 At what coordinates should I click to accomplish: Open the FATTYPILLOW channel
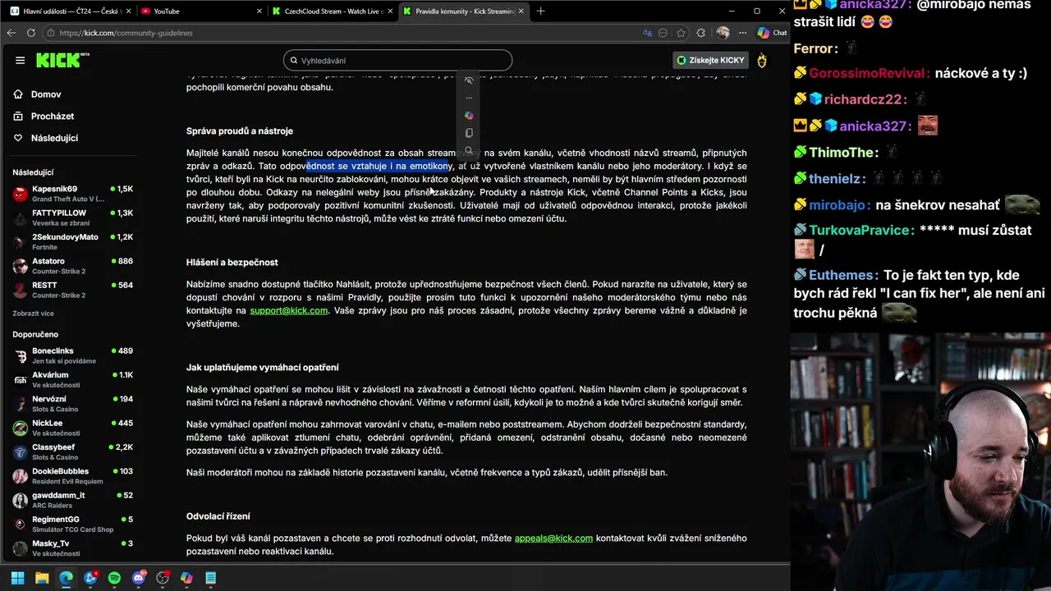72,218
